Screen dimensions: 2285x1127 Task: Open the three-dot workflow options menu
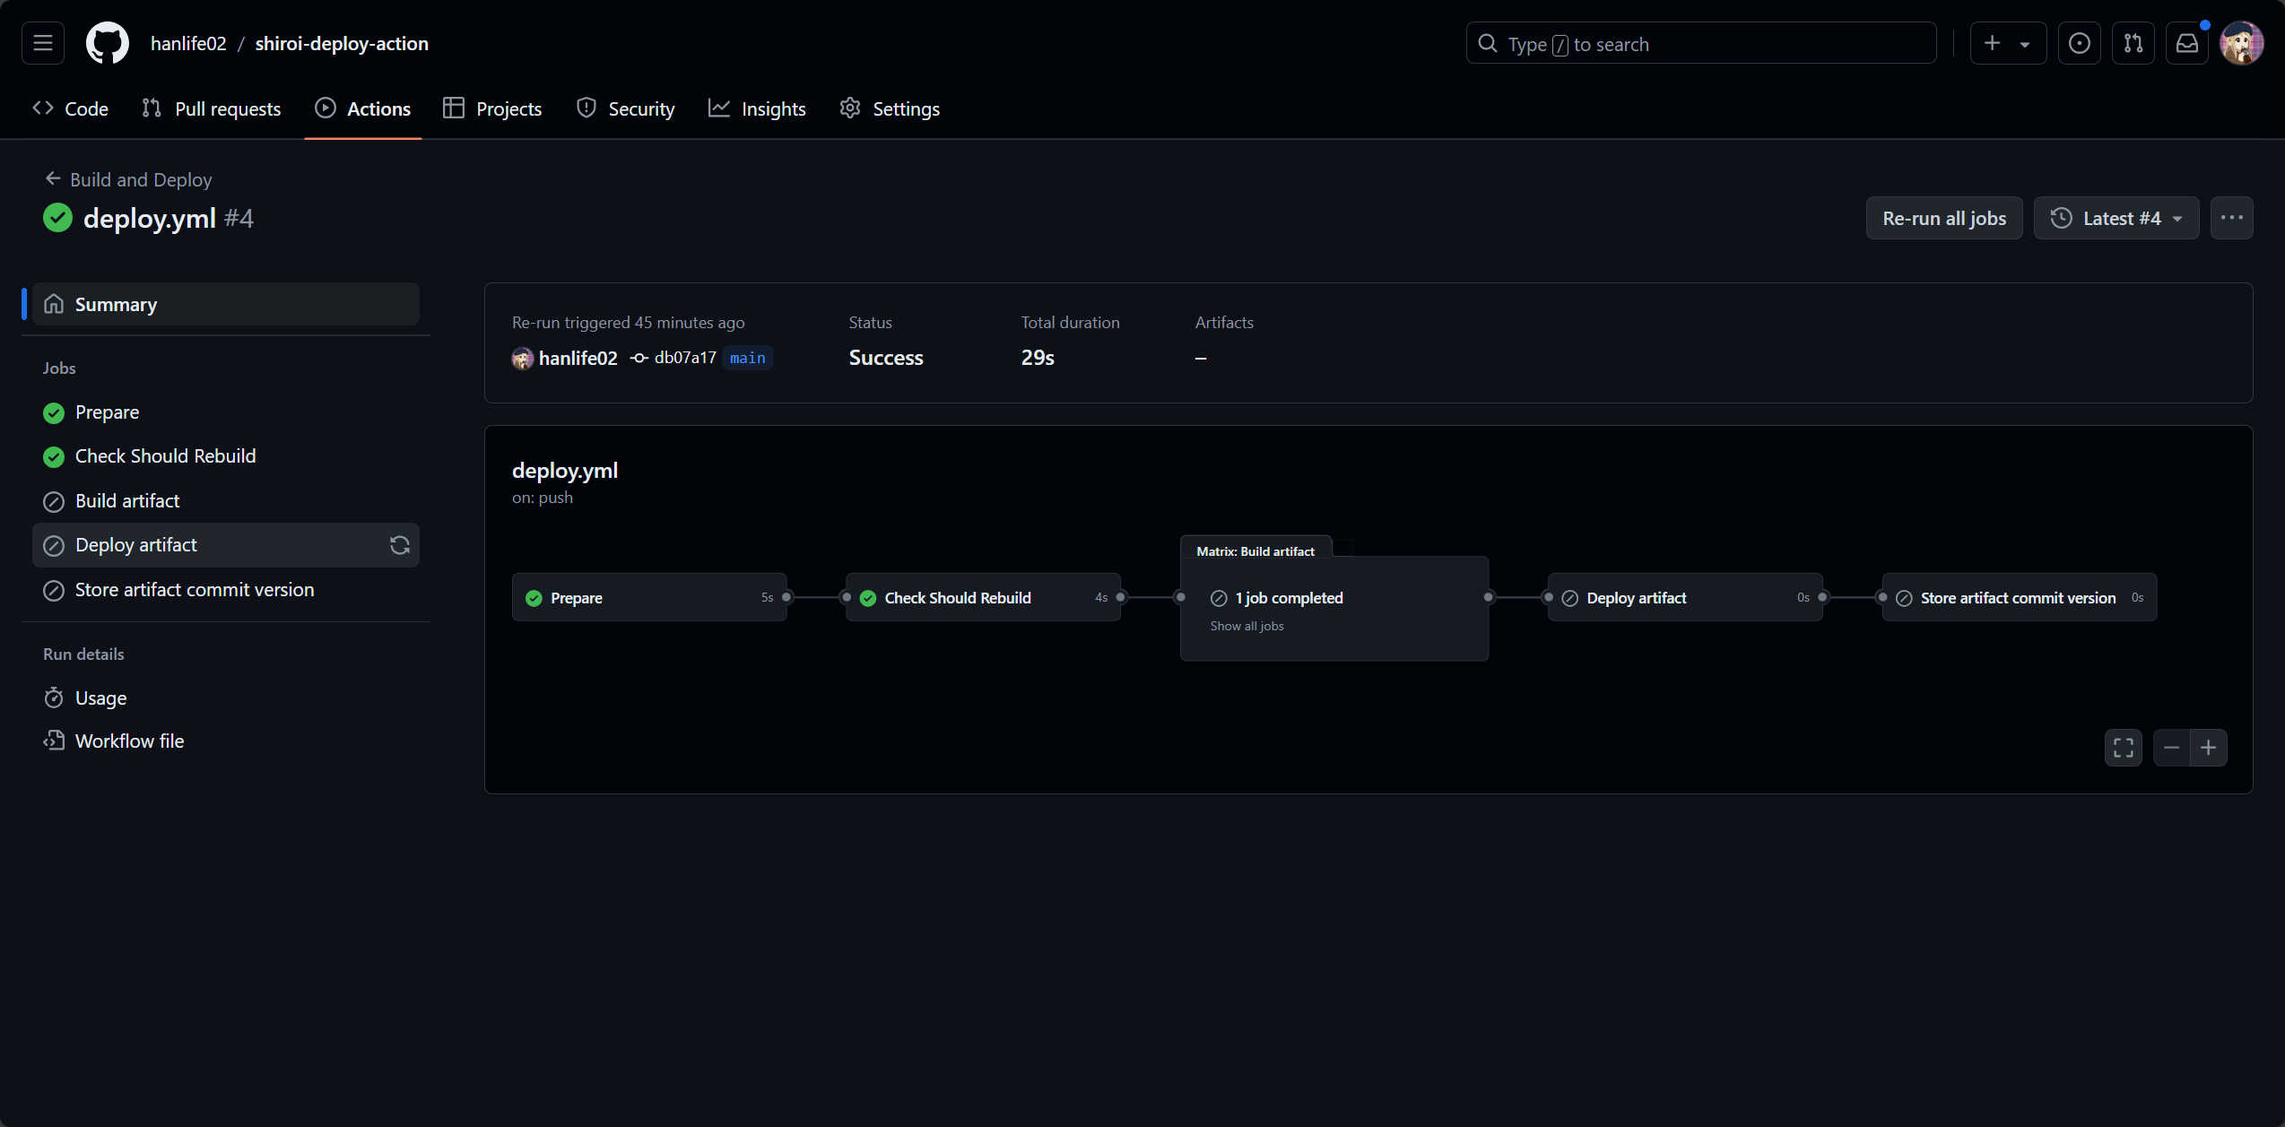click(2231, 218)
